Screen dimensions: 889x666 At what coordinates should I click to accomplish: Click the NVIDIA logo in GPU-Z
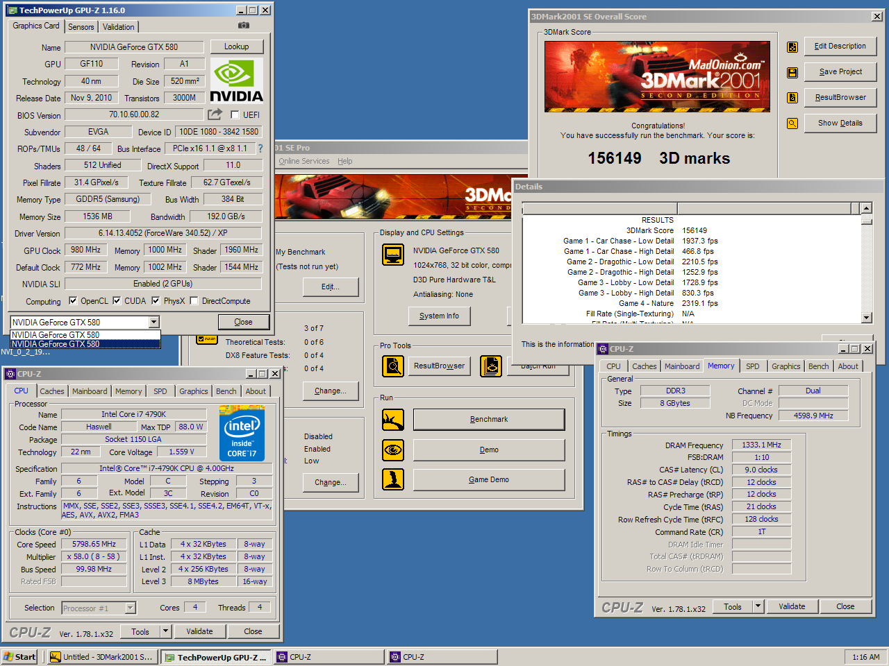(236, 80)
